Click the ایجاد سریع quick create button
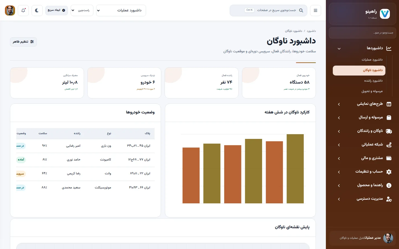Image resolution: width=399 pixels, height=249 pixels. pos(57,10)
